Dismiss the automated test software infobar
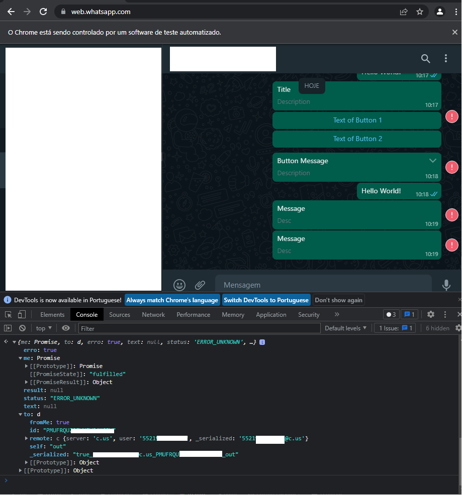 point(455,32)
